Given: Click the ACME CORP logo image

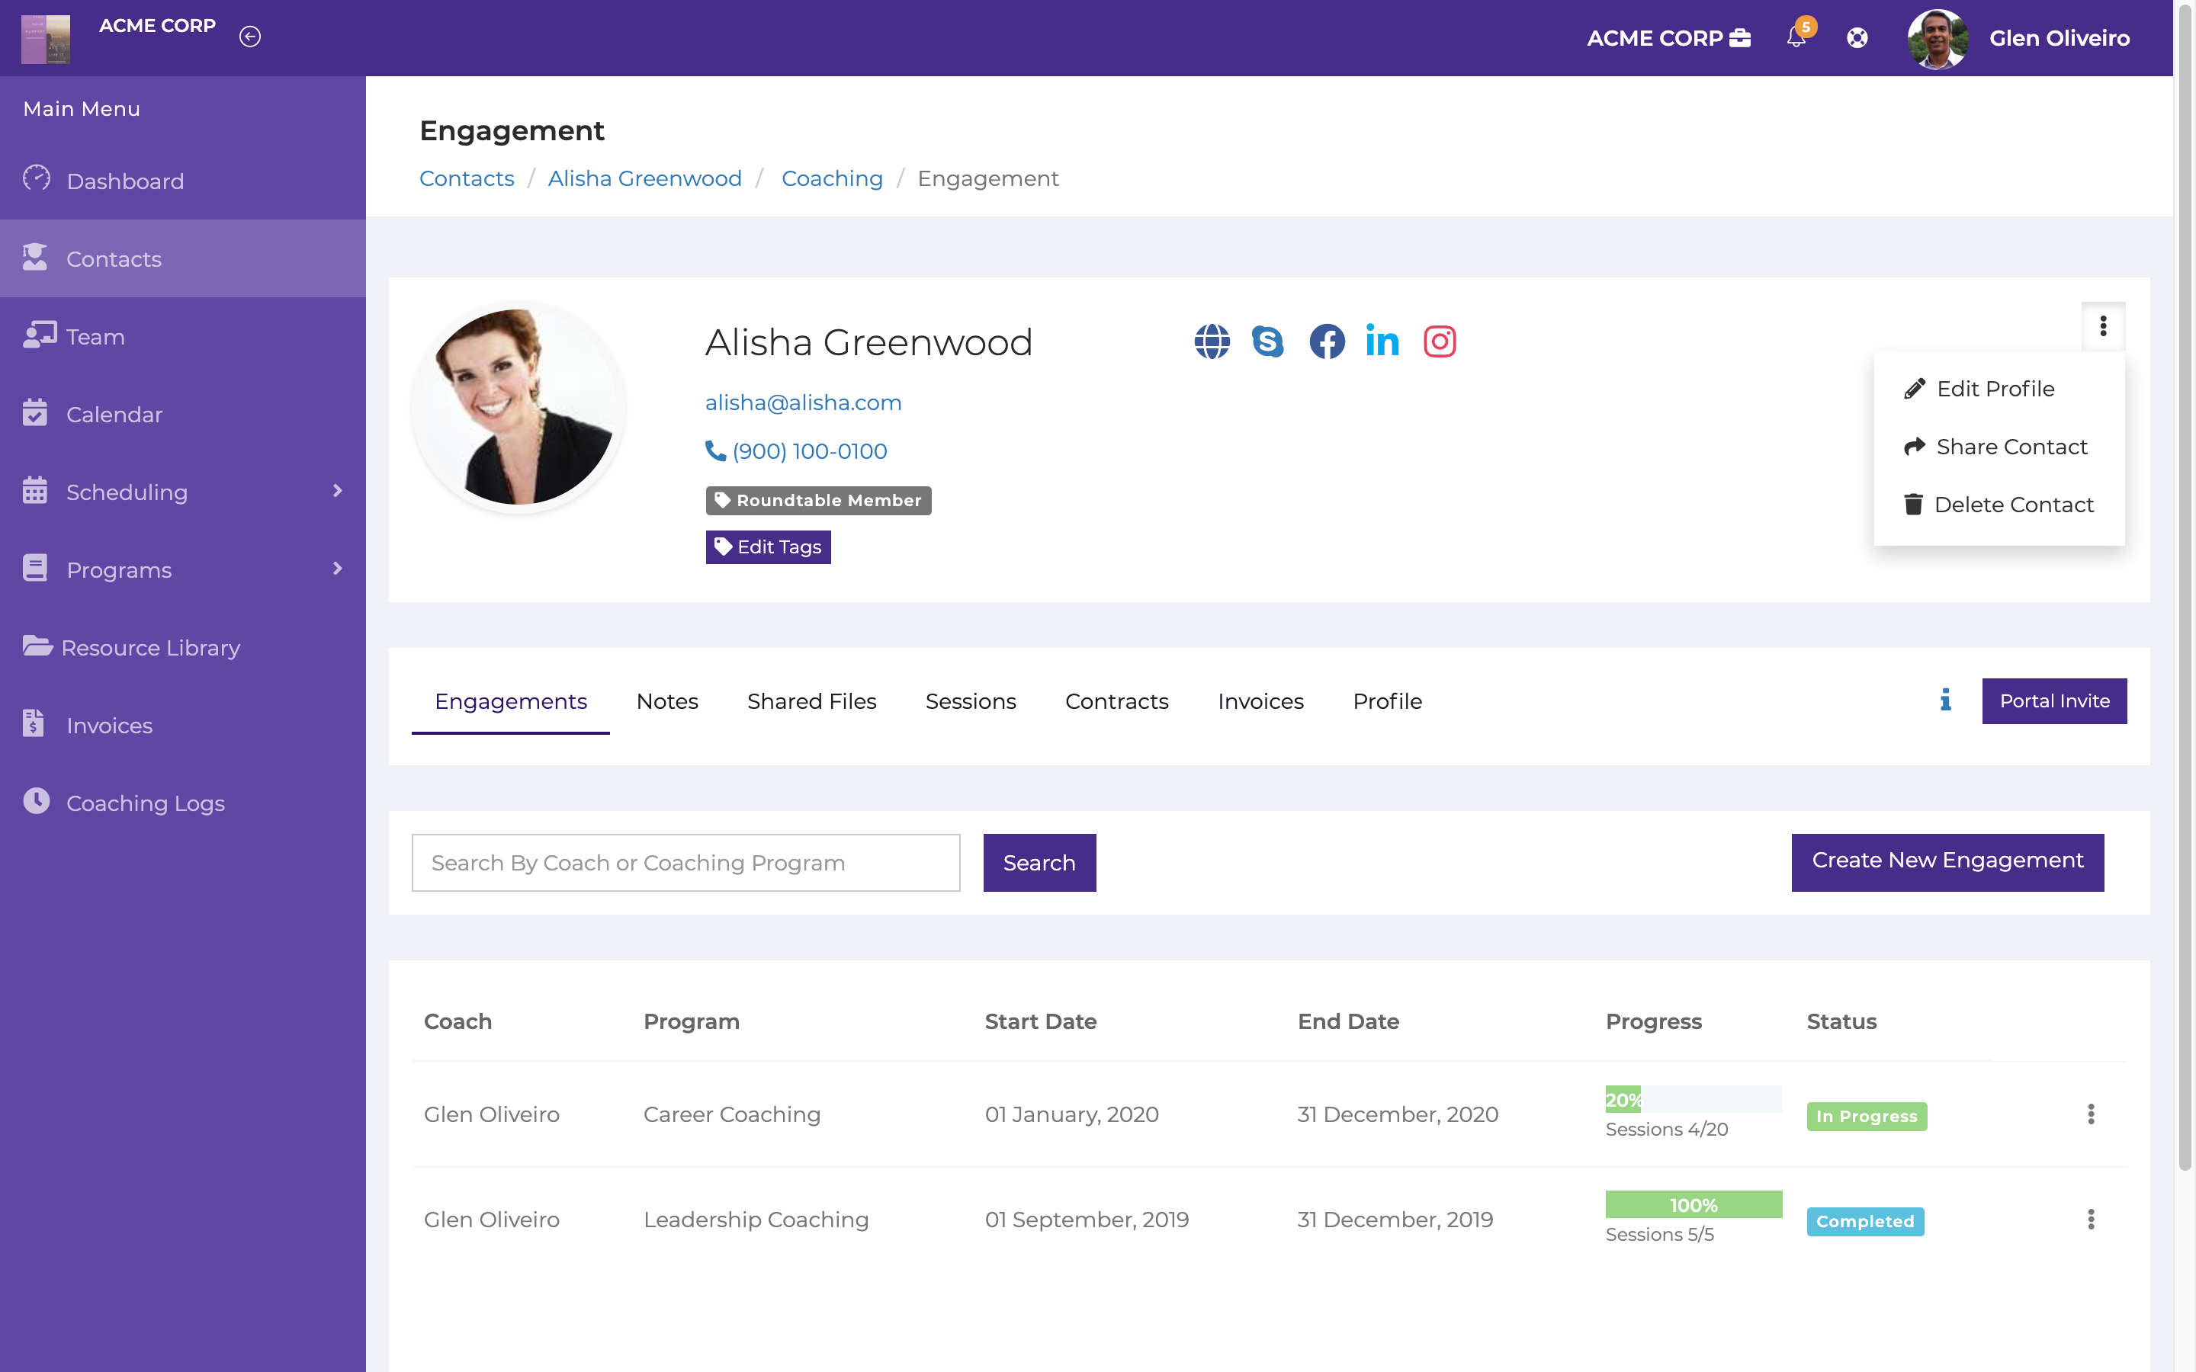Looking at the screenshot, I should click(46, 38).
